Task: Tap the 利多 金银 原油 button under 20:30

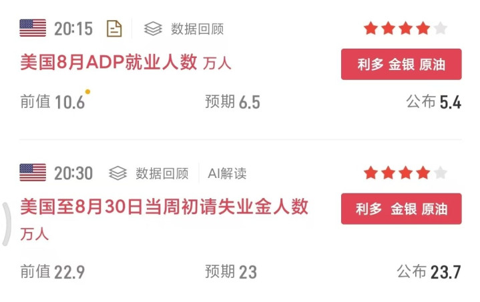Action: (x=401, y=209)
